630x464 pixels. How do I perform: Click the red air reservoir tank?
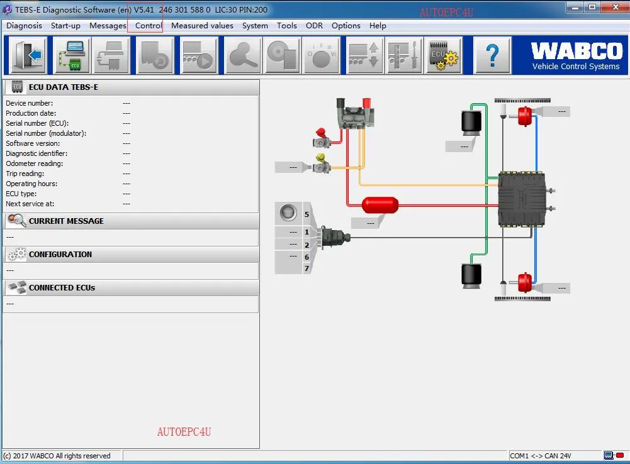click(380, 205)
